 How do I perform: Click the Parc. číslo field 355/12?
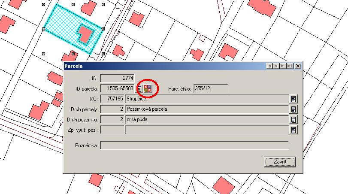[211, 88]
